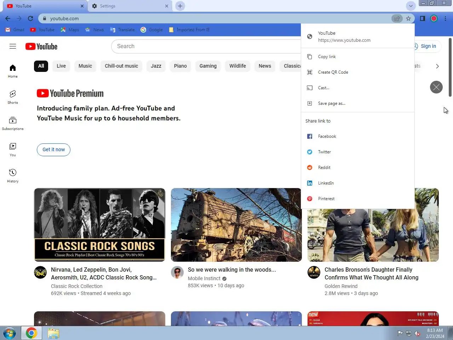Open the tab search dropdown arrow
The height and width of the screenshot is (340, 453).
pyautogui.click(x=411, y=6)
